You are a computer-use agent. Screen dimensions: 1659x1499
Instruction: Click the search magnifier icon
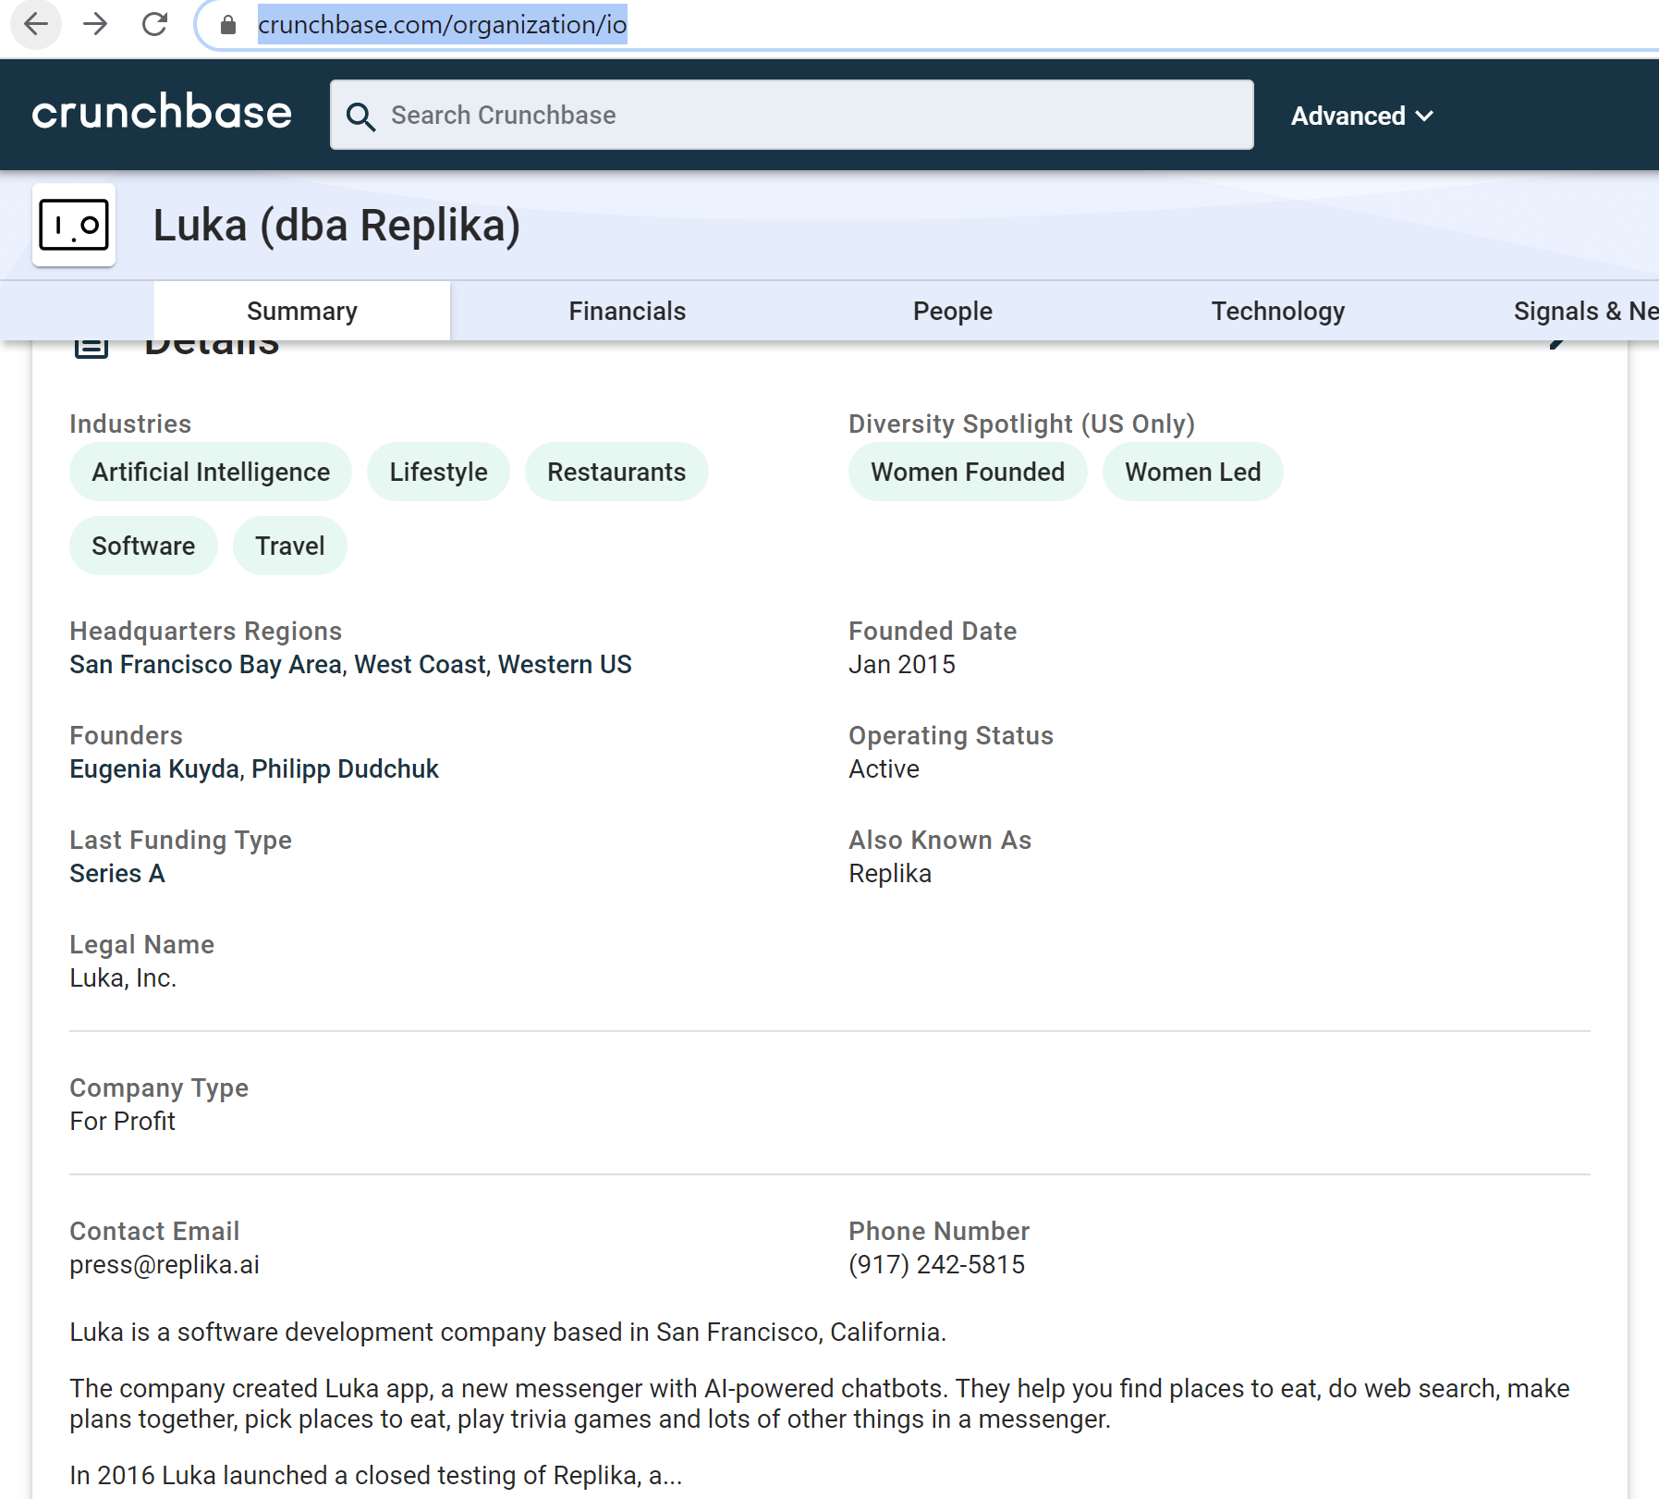tap(360, 117)
